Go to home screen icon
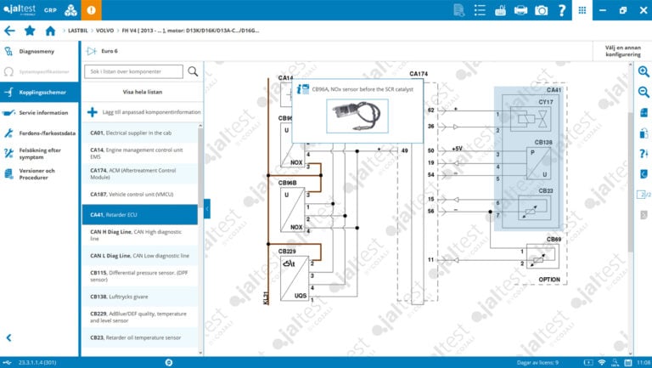Image resolution: width=652 pixels, height=368 pixels. pyautogui.click(x=50, y=31)
